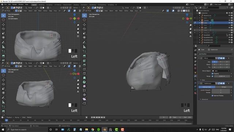The image size is (234, 132).
Task: Select the Measure tool in main viewport toolbar
Action: [84, 47]
